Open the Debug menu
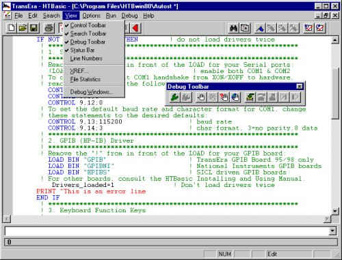Viewport: 342px width, 260px height. pos(129,16)
